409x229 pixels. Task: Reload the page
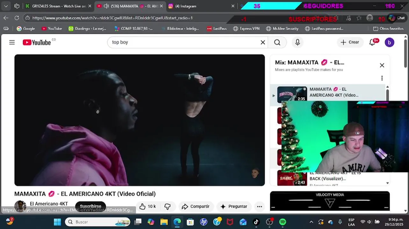tap(17, 18)
